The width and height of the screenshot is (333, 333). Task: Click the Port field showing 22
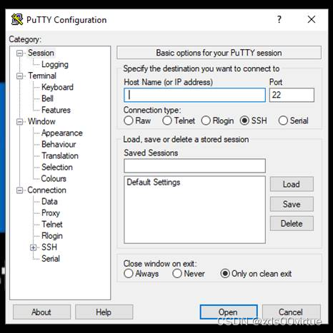[x=292, y=95]
